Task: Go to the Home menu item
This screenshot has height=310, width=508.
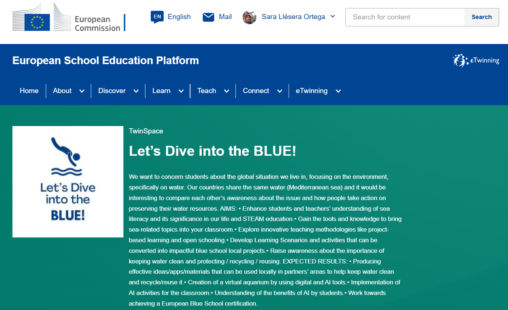Action: pyautogui.click(x=29, y=91)
